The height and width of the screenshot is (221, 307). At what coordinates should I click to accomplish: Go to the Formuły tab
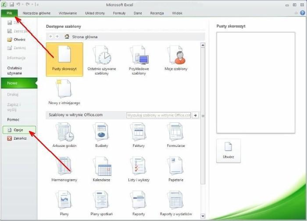pos(119,13)
